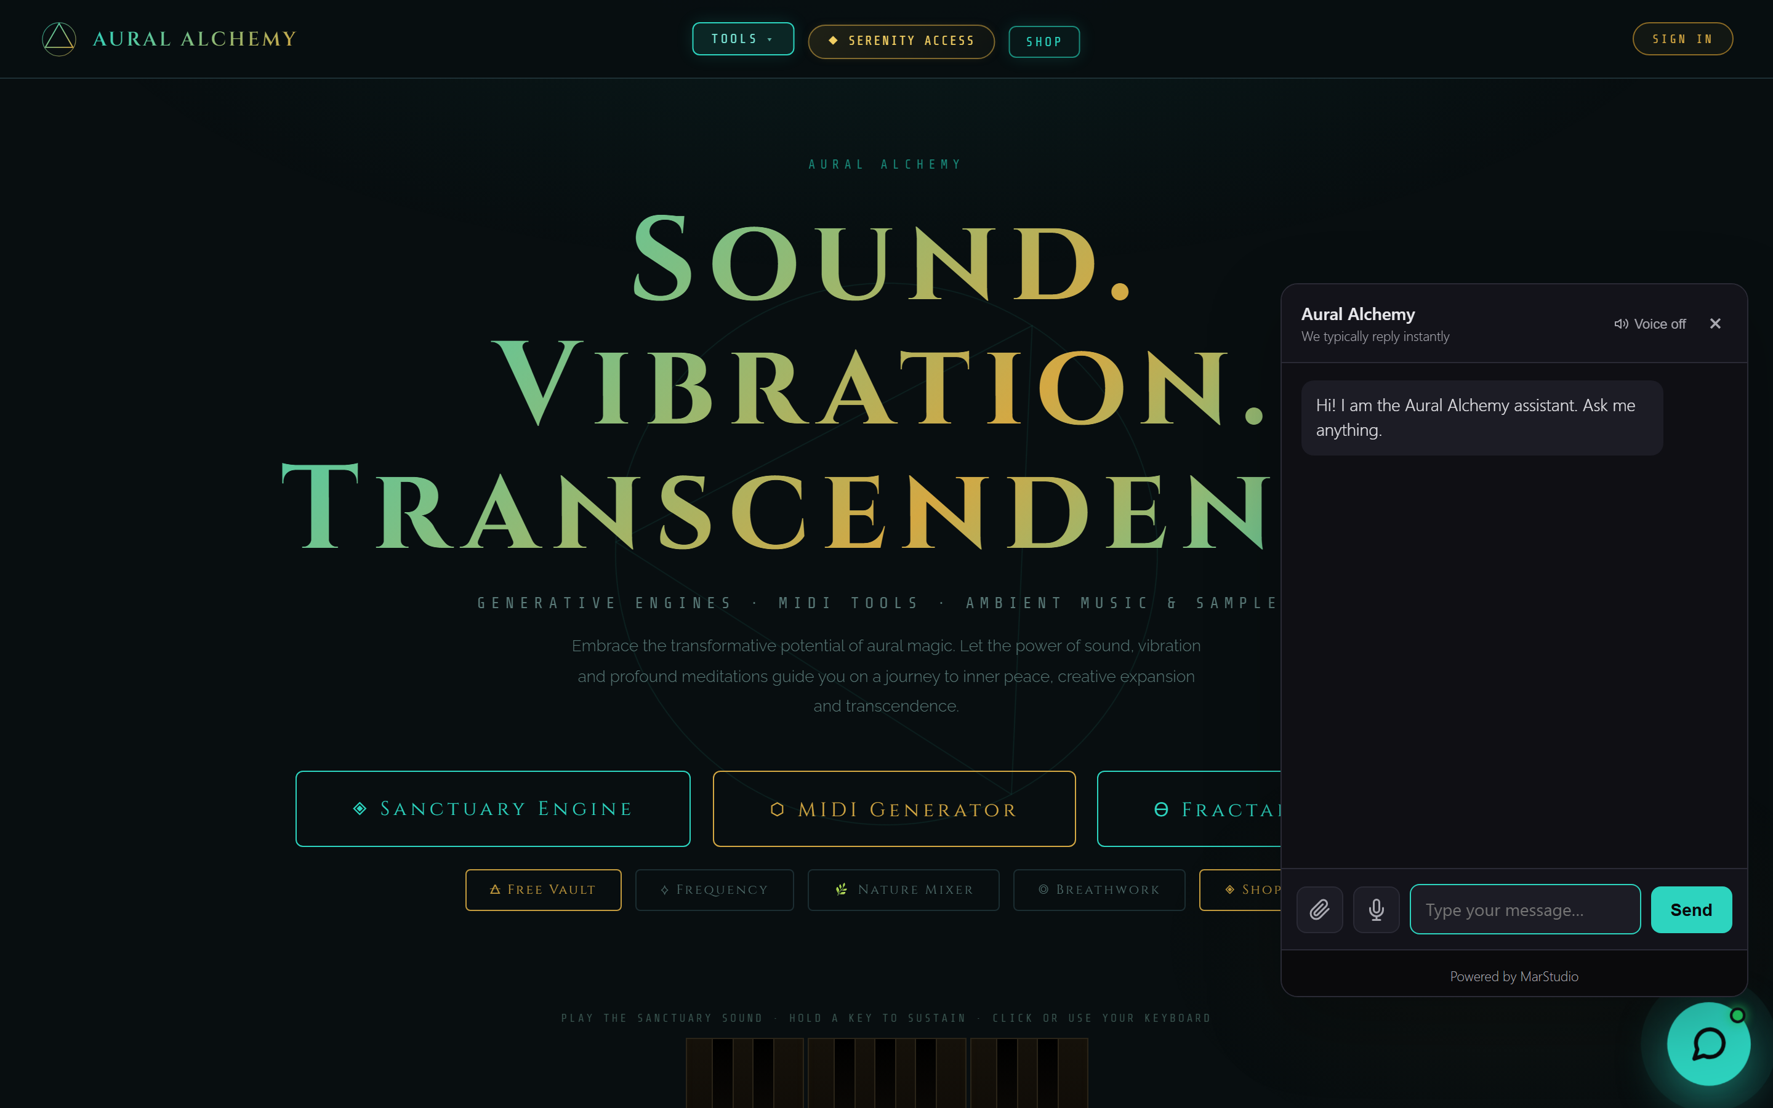The image size is (1773, 1108).
Task: Click the Voice off speaker icon
Action: click(x=1622, y=324)
